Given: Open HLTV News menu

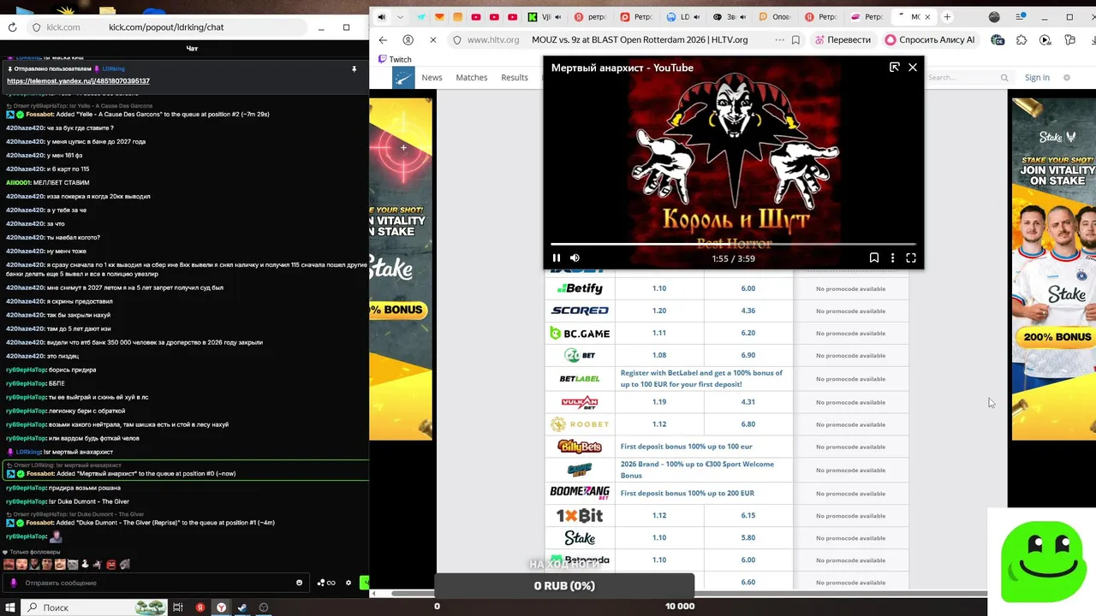Looking at the screenshot, I should pos(432,77).
